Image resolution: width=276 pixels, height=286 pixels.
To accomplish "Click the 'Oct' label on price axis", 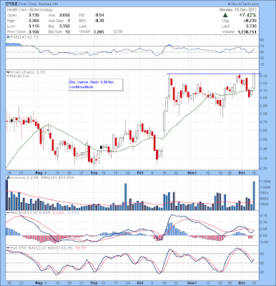I will 140,173.
